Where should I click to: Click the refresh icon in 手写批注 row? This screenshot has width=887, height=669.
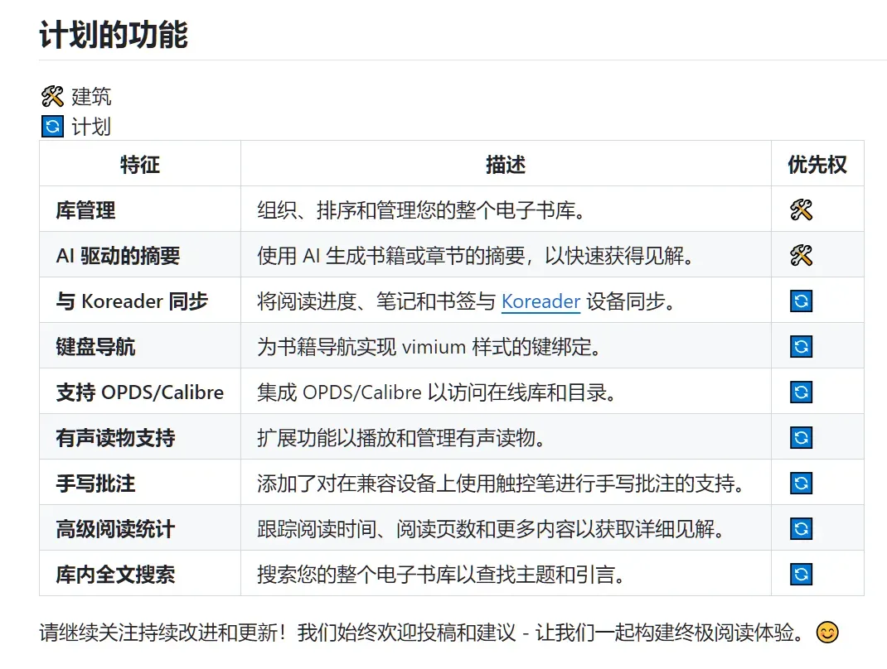click(x=801, y=483)
